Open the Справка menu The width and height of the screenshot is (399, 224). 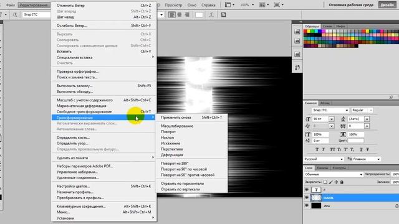(x=208, y=5)
